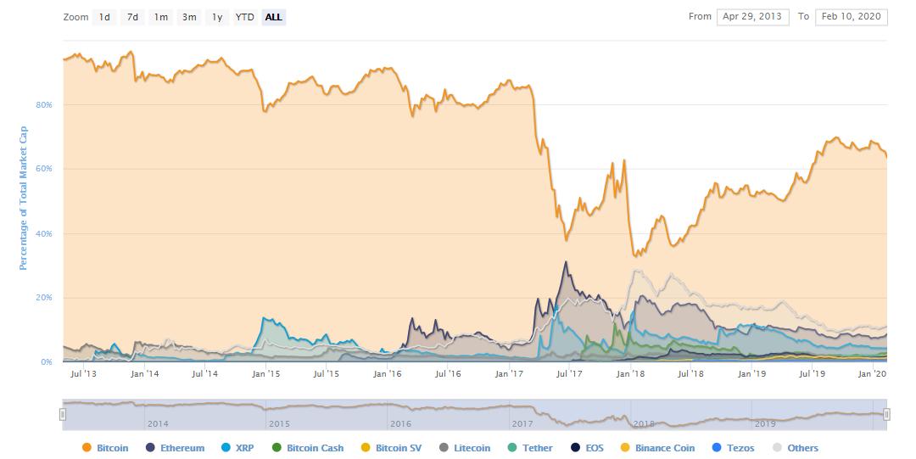Image resolution: width=916 pixels, height=459 pixels.
Task: Toggle Bitcoin SV series label
Action: coord(398,448)
